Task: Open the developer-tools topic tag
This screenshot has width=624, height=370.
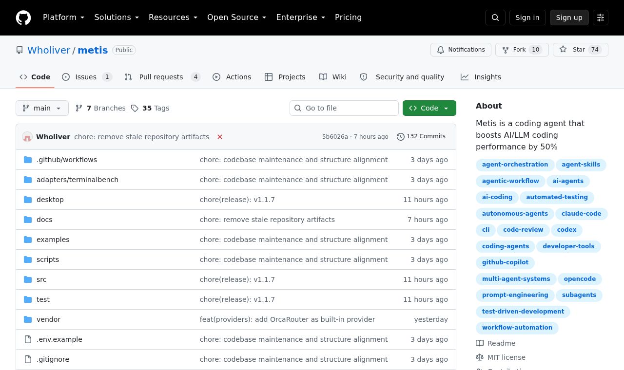Action: click(568, 246)
